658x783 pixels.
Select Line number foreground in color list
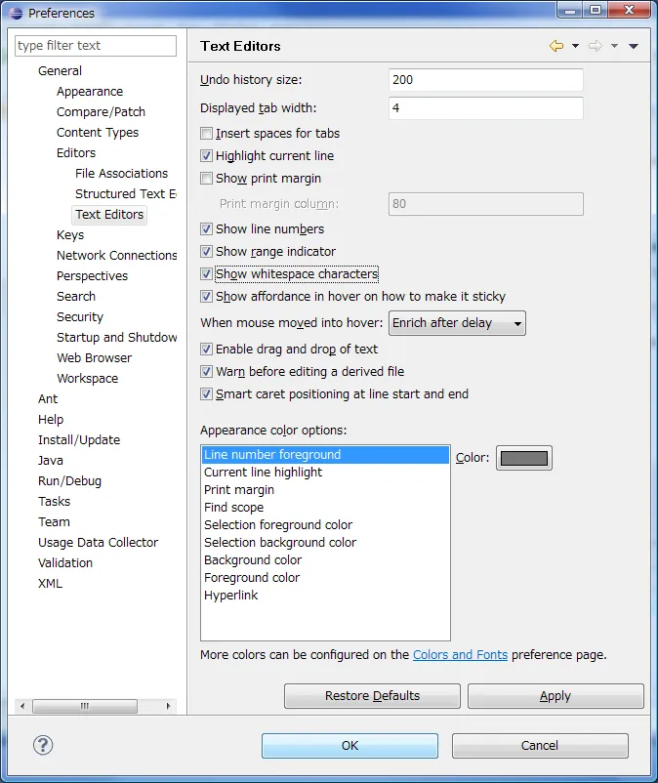click(x=325, y=454)
